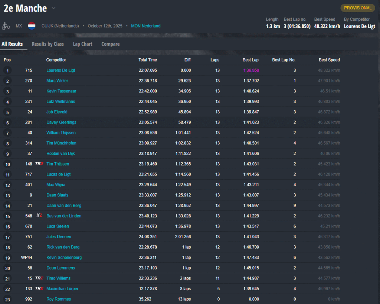
Task: Open the Compare tab
Action: click(111, 44)
